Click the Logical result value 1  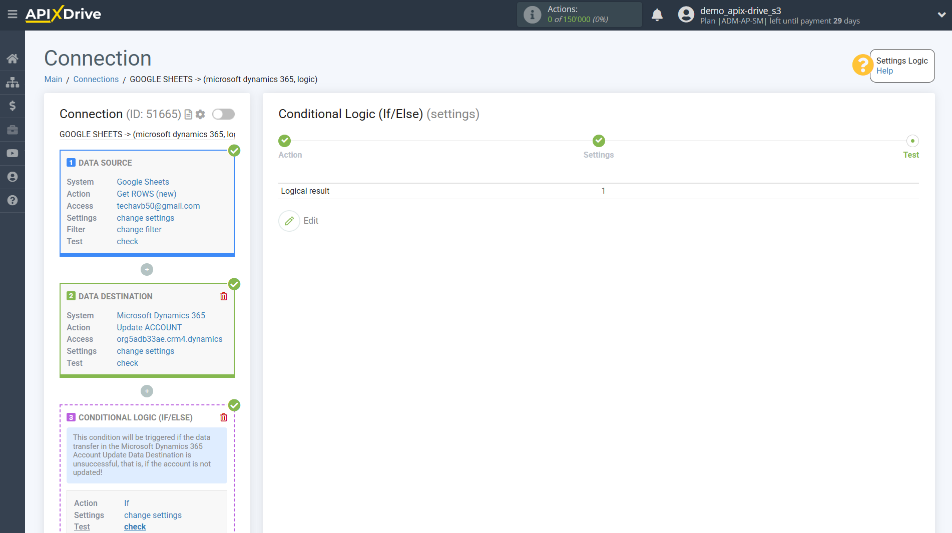coord(603,191)
